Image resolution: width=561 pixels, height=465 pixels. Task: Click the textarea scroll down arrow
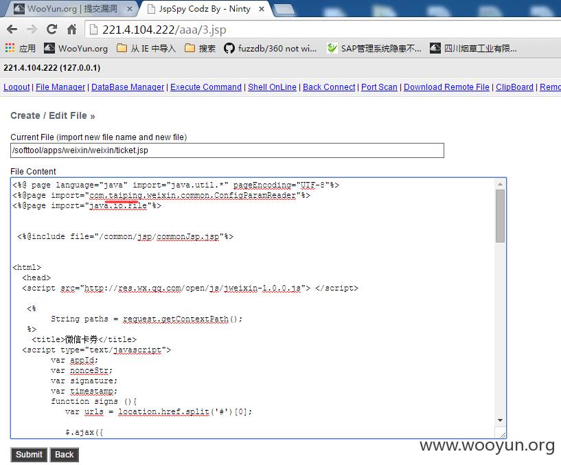coord(500,420)
